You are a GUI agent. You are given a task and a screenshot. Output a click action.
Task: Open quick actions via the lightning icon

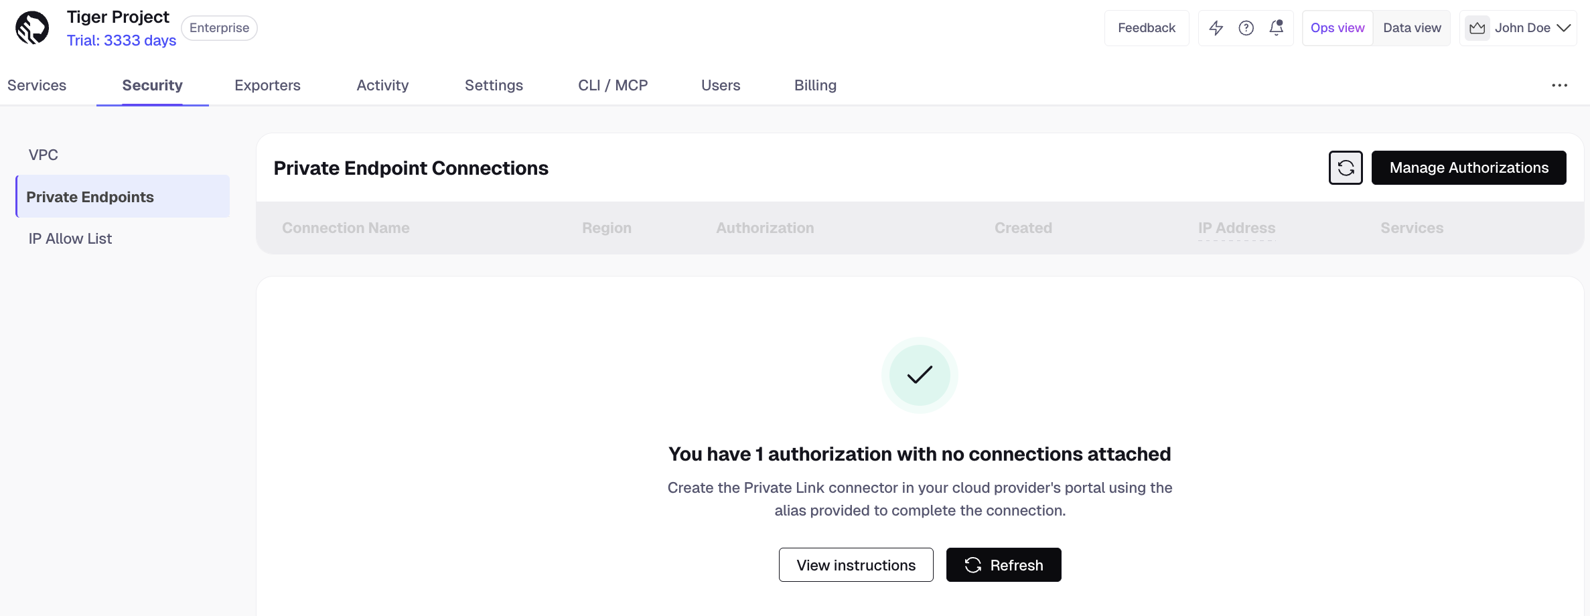point(1216,27)
